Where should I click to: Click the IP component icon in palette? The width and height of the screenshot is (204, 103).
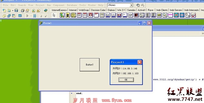(x=131, y=15)
